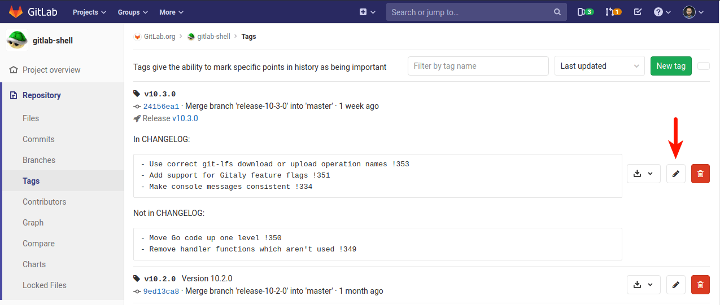
Task: Click the New tag button
Action: (x=671, y=66)
